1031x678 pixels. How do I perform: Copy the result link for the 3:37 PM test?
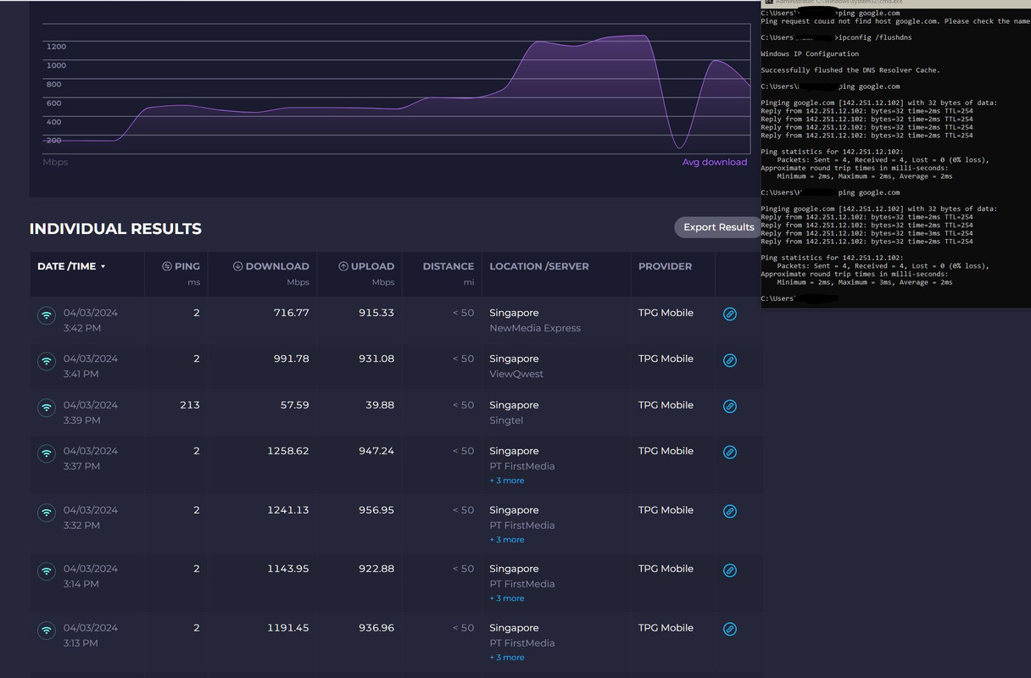coord(729,453)
